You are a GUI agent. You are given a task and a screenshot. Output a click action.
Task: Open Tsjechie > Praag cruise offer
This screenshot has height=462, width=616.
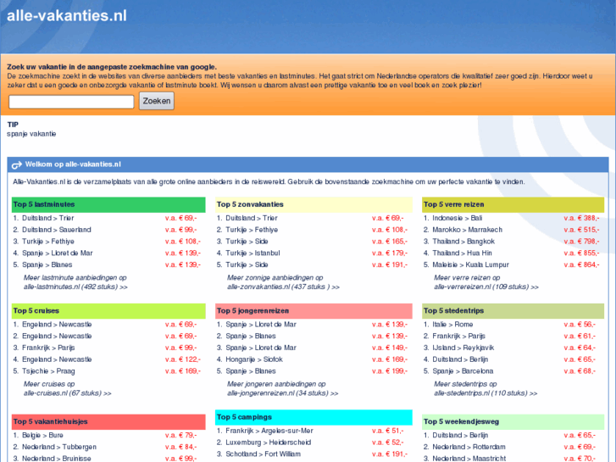pos(48,371)
